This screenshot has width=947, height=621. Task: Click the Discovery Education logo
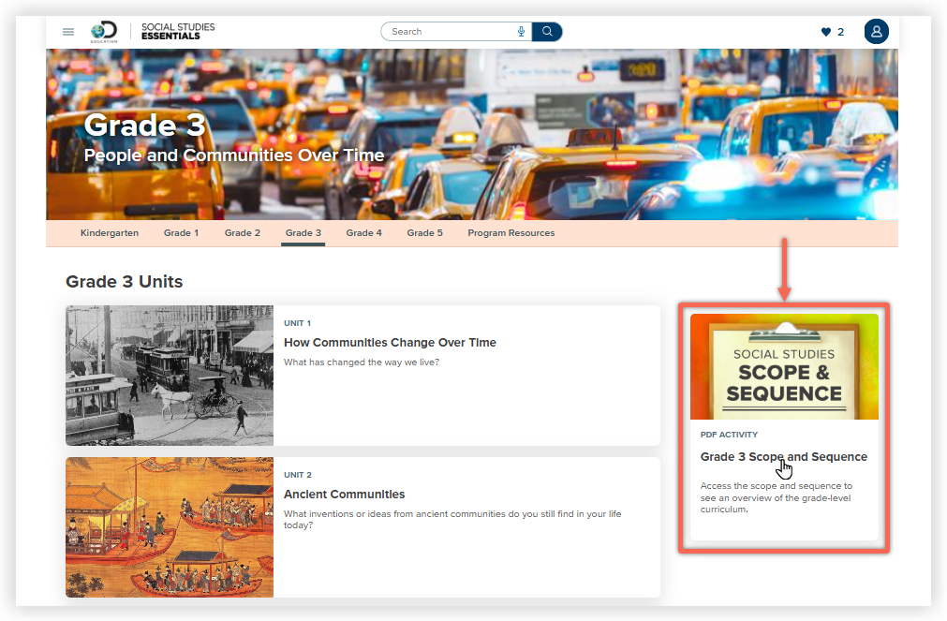click(104, 32)
